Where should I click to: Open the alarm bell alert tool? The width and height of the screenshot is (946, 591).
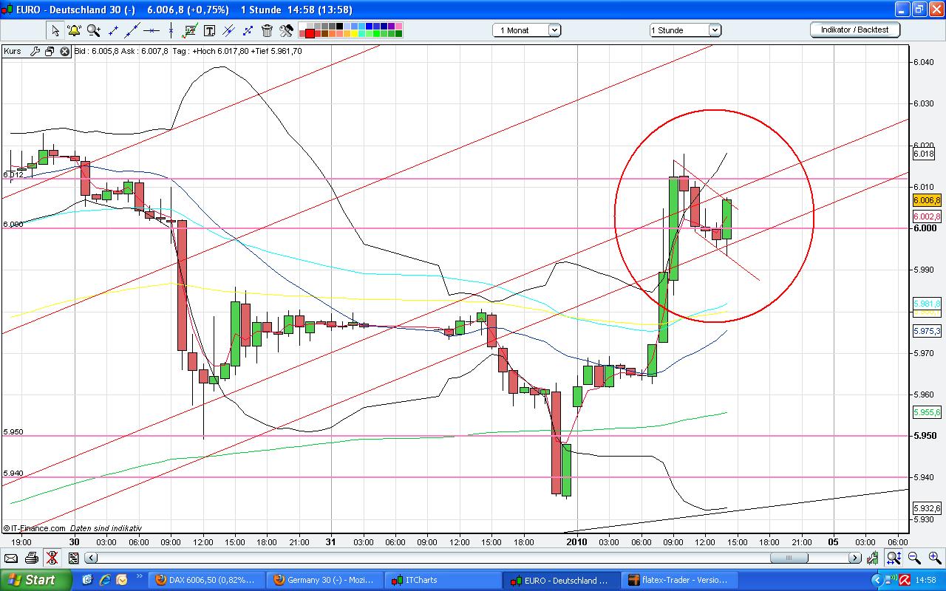(74, 30)
